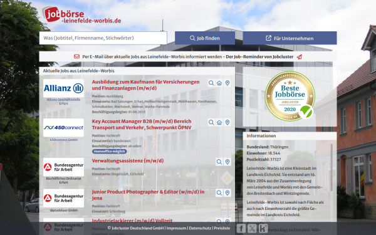Open the Impressum footer link
The width and height of the screenshot is (376, 235).
(176, 228)
